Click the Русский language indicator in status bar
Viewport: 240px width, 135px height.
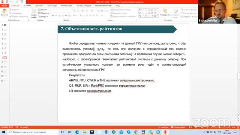24,127
